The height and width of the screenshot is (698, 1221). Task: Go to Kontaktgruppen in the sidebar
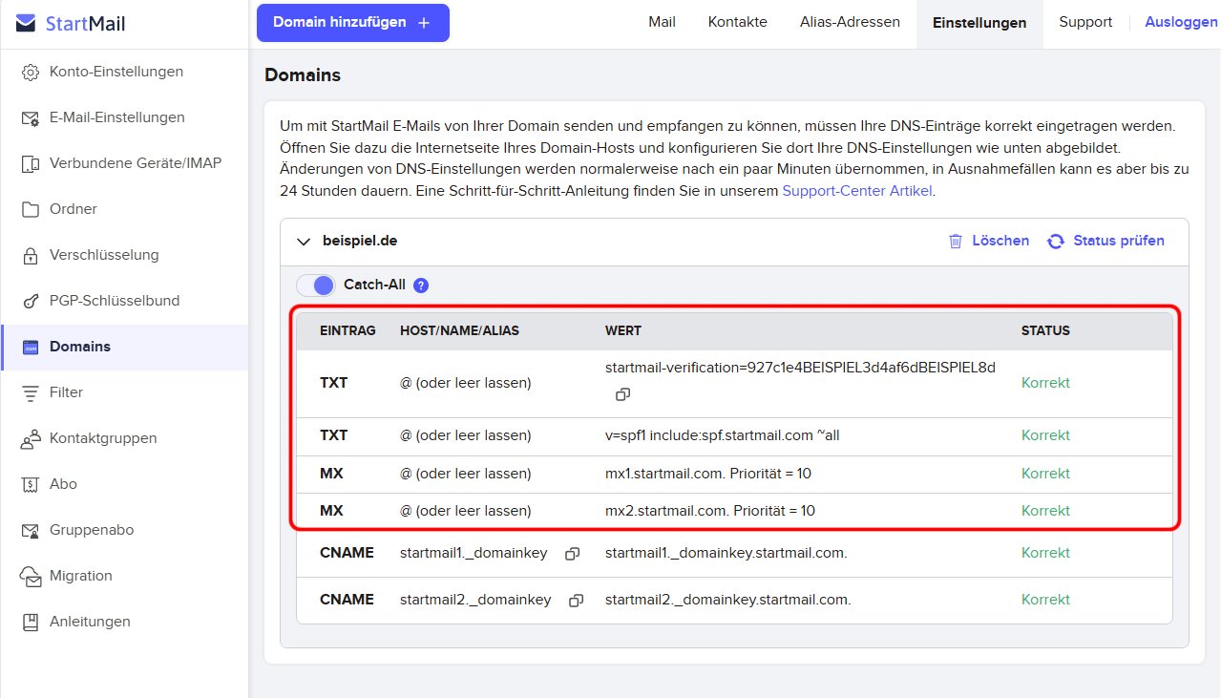[124, 438]
